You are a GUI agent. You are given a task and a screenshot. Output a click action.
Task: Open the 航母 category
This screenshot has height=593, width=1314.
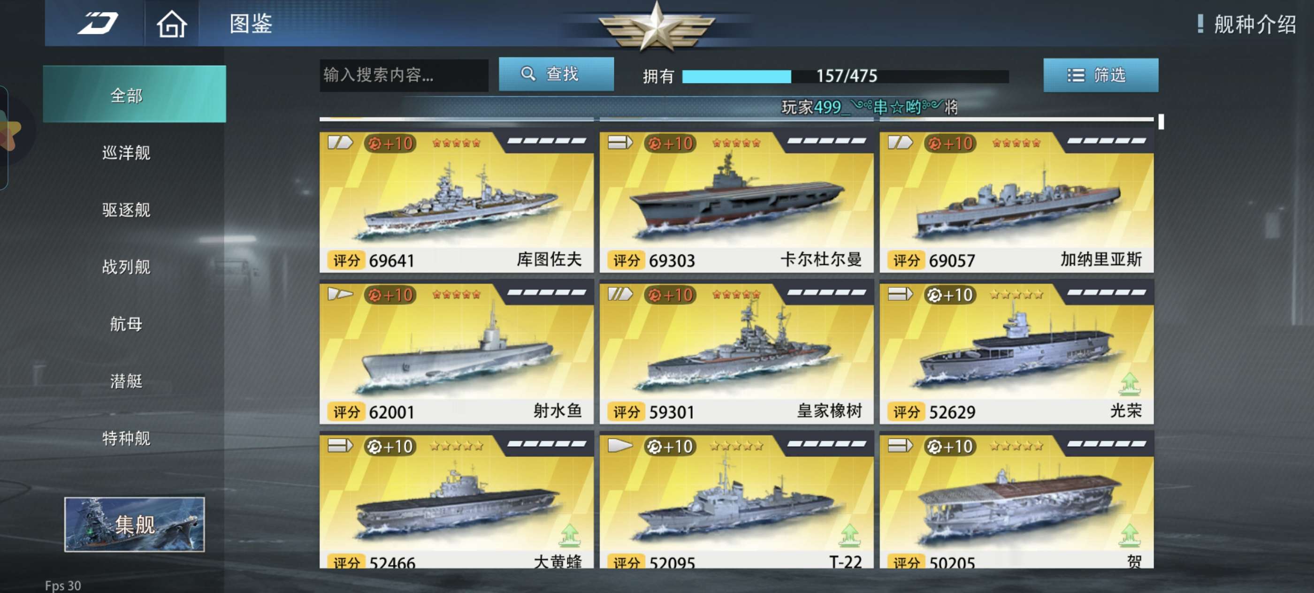(126, 324)
